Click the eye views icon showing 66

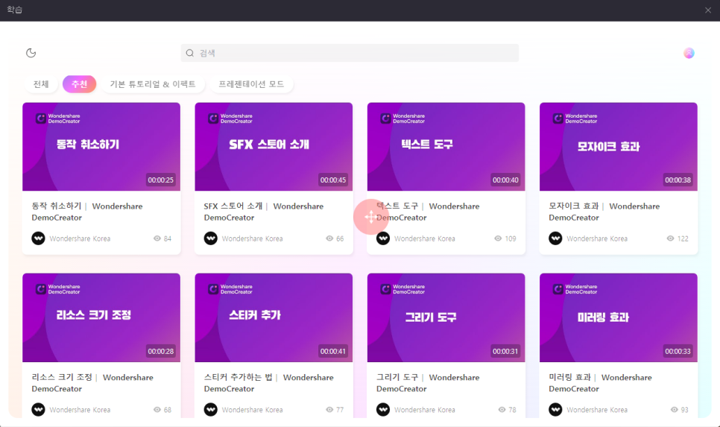[329, 238]
